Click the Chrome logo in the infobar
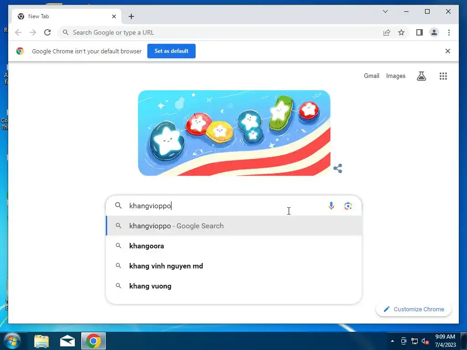The width and height of the screenshot is (467, 350). click(x=20, y=51)
